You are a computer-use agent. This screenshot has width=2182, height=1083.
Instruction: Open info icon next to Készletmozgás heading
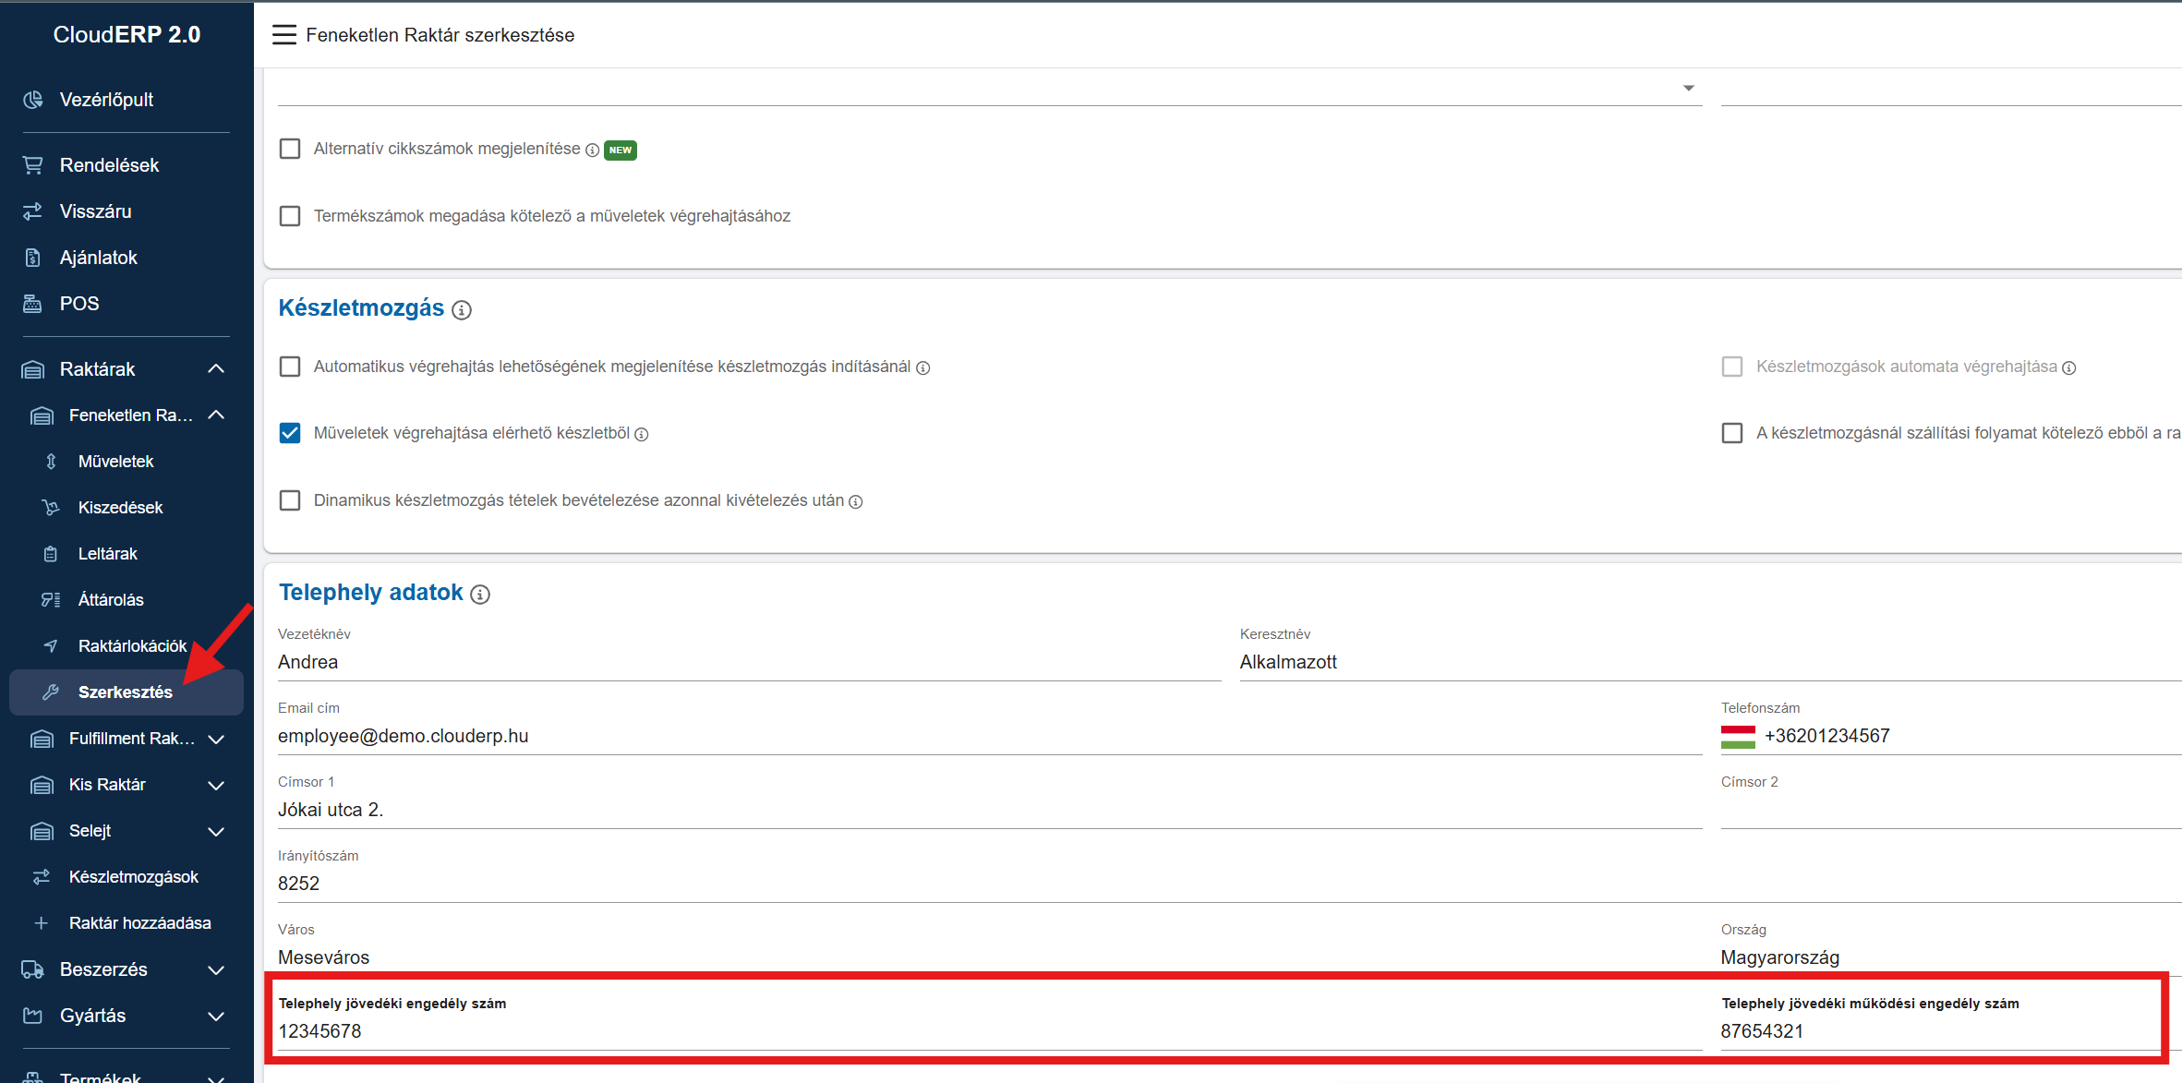(462, 310)
